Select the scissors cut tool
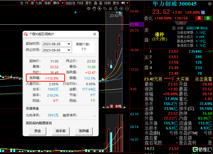Viewport: 213px width, 154px height. tap(110, 8)
